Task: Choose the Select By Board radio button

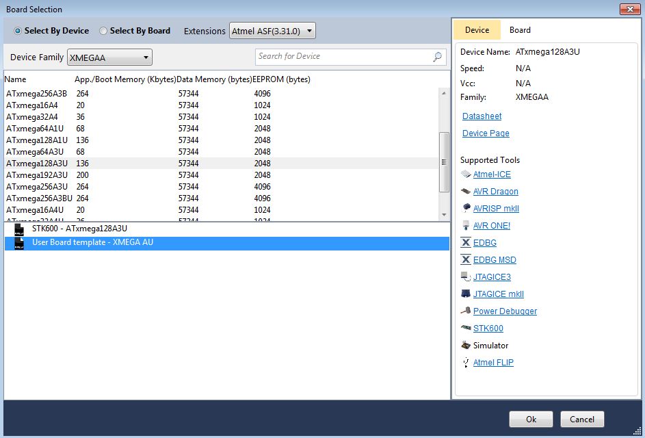Action: coord(103,31)
